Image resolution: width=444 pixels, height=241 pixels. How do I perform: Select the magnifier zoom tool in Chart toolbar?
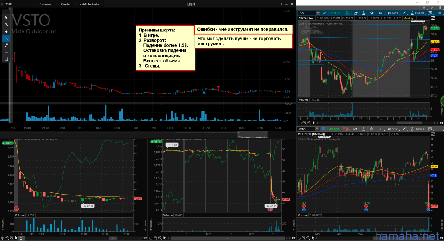(x=6, y=25)
